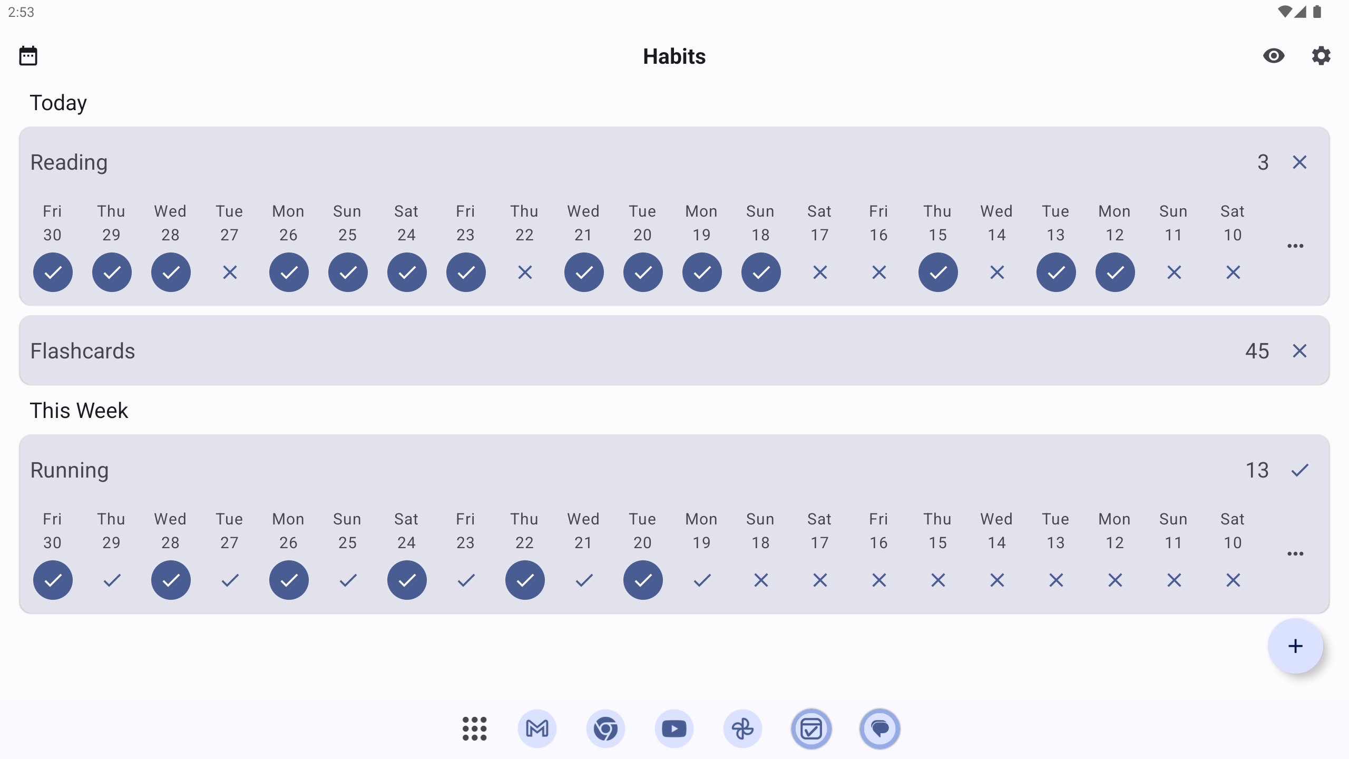
Task: Tap the add habit plus button
Action: point(1295,646)
